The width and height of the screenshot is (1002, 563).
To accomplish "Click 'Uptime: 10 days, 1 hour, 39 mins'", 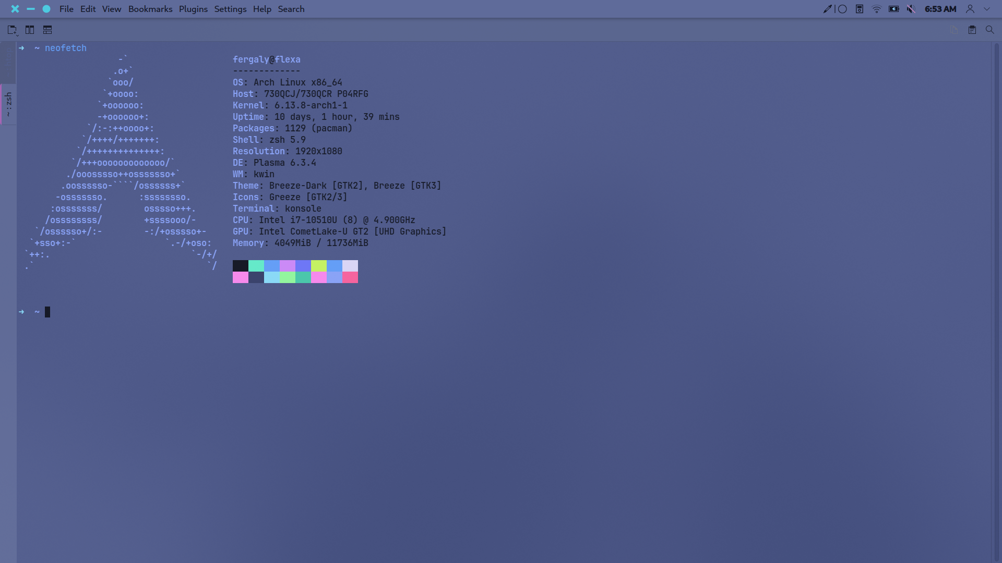I will point(316,117).
